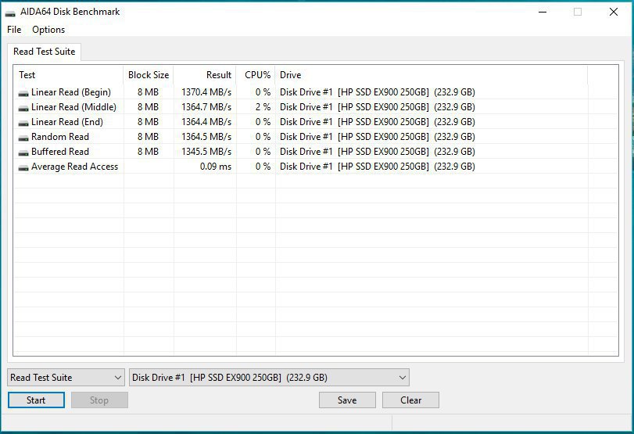
Task: Click the 2 % CPU value
Action: click(263, 107)
